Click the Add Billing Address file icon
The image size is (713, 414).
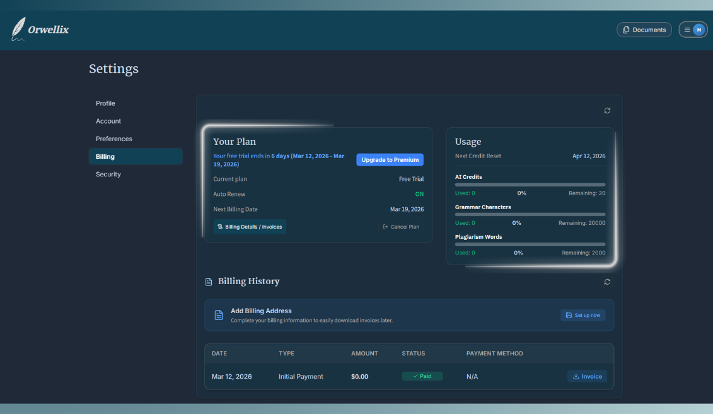point(217,314)
